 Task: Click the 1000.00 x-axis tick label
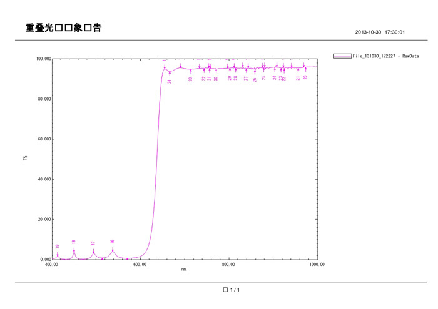coord(317,264)
